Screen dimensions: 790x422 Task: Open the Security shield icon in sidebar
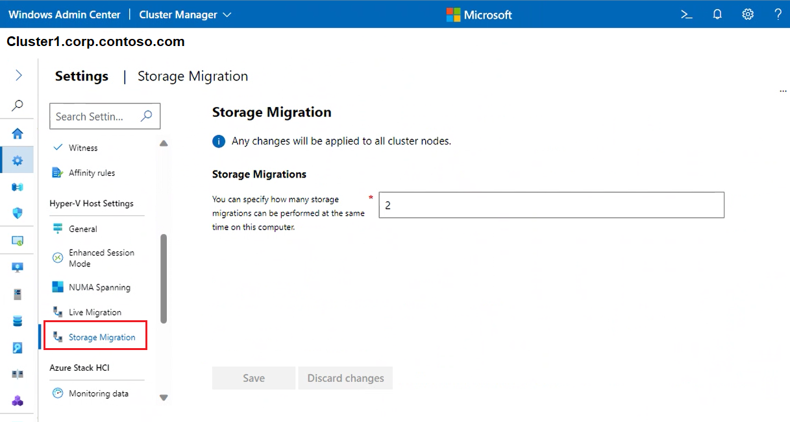tap(18, 213)
